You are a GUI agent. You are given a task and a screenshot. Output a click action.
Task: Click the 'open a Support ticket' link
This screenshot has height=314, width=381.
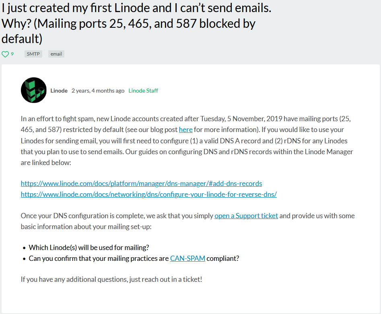coord(246,216)
